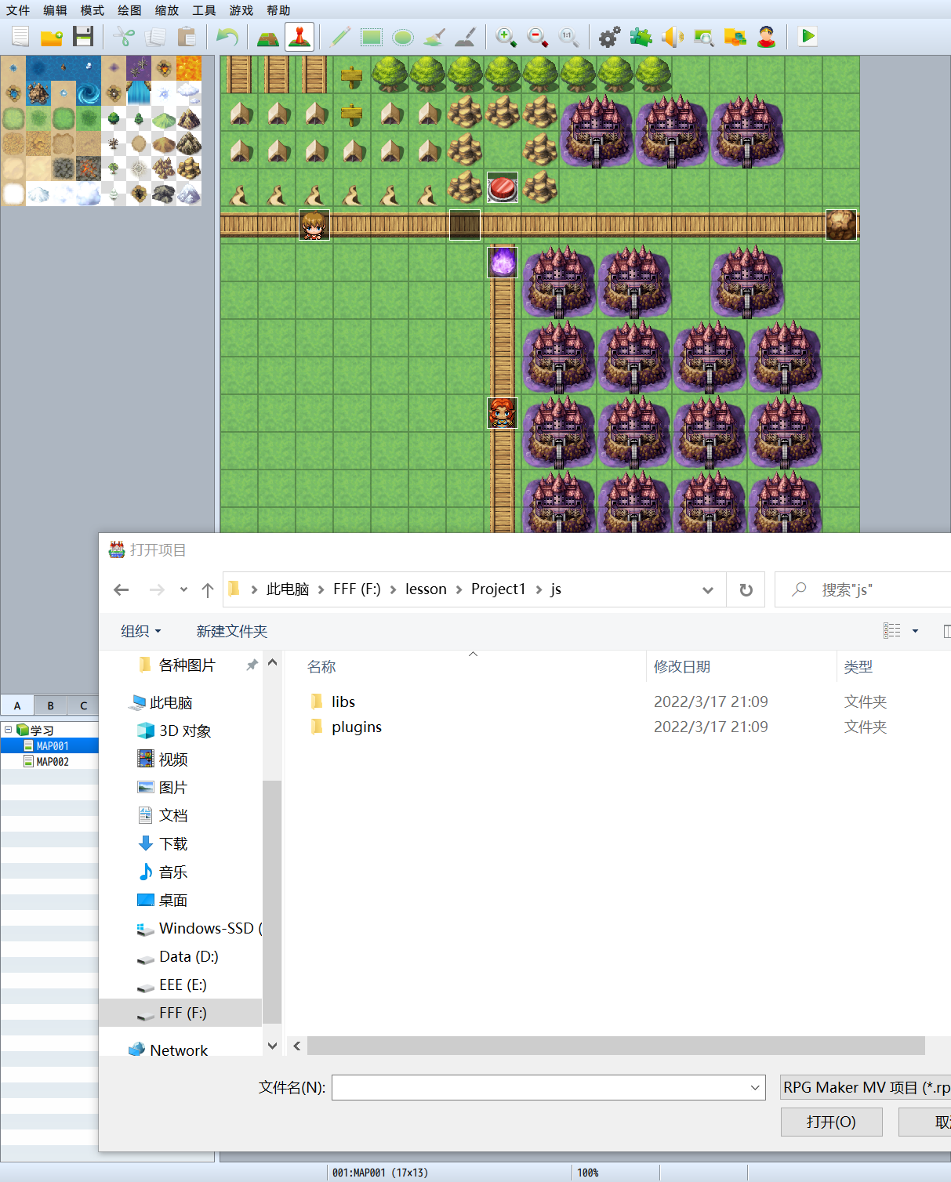Select the Flood Fill tool

434,36
